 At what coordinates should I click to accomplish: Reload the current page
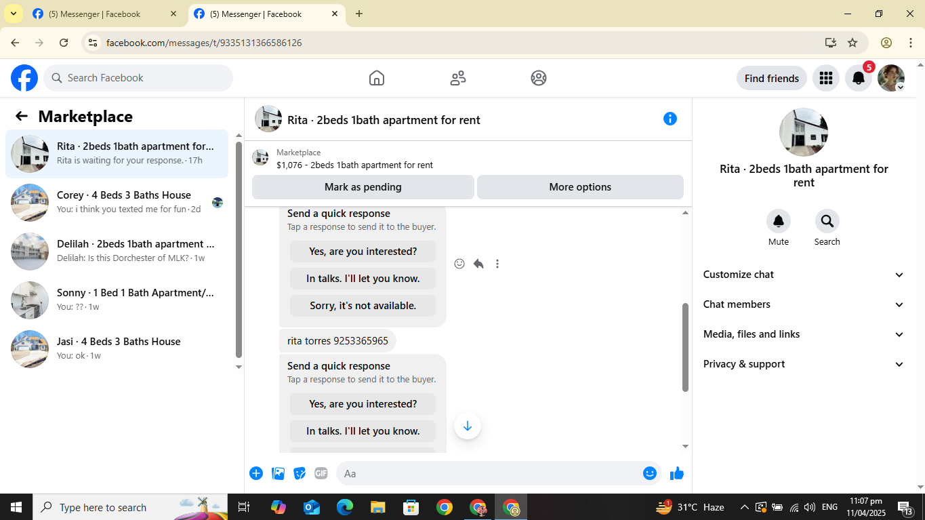[64, 43]
